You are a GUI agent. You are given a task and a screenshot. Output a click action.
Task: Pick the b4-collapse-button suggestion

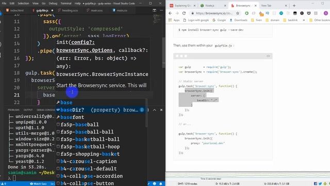tap(101, 183)
